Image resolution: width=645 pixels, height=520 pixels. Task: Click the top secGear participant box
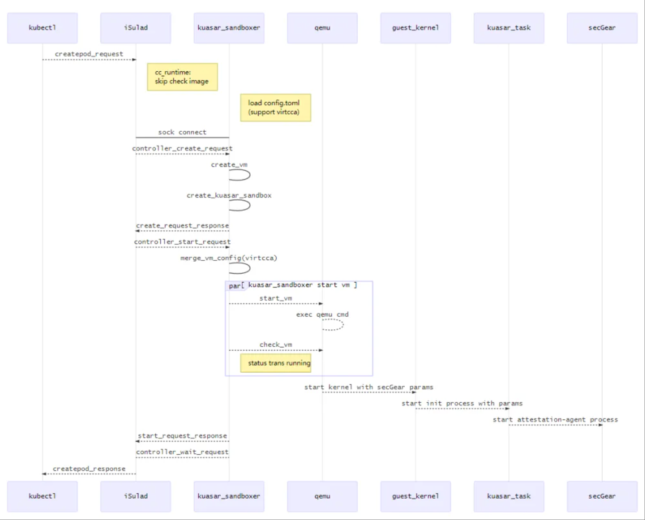[x=602, y=28]
